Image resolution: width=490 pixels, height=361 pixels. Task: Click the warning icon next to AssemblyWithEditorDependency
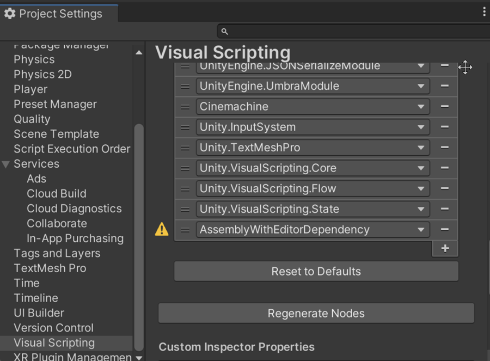click(x=161, y=229)
